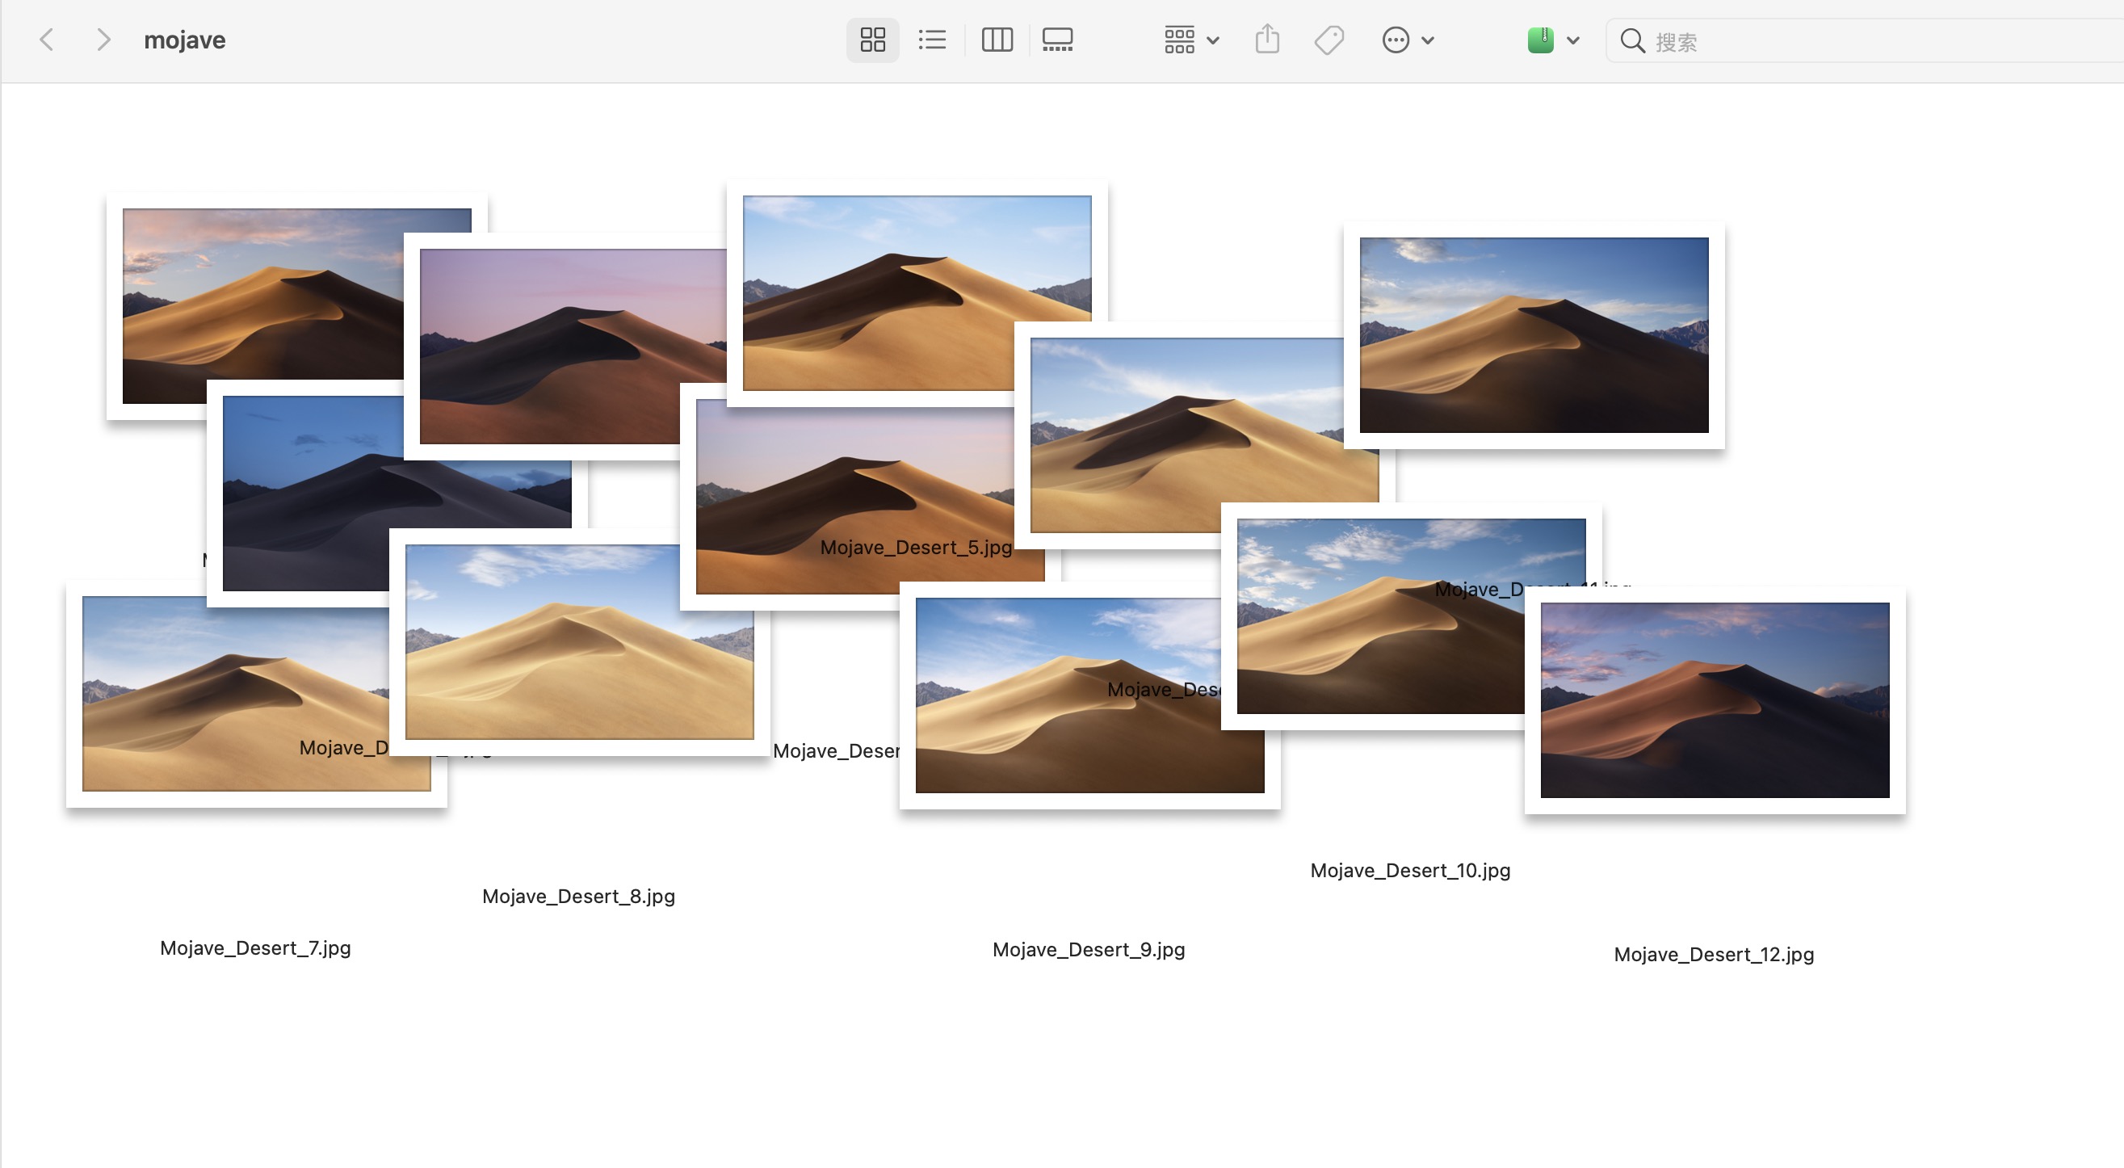Go back with the left arrow
The image size is (2124, 1168).
click(47, 40)
